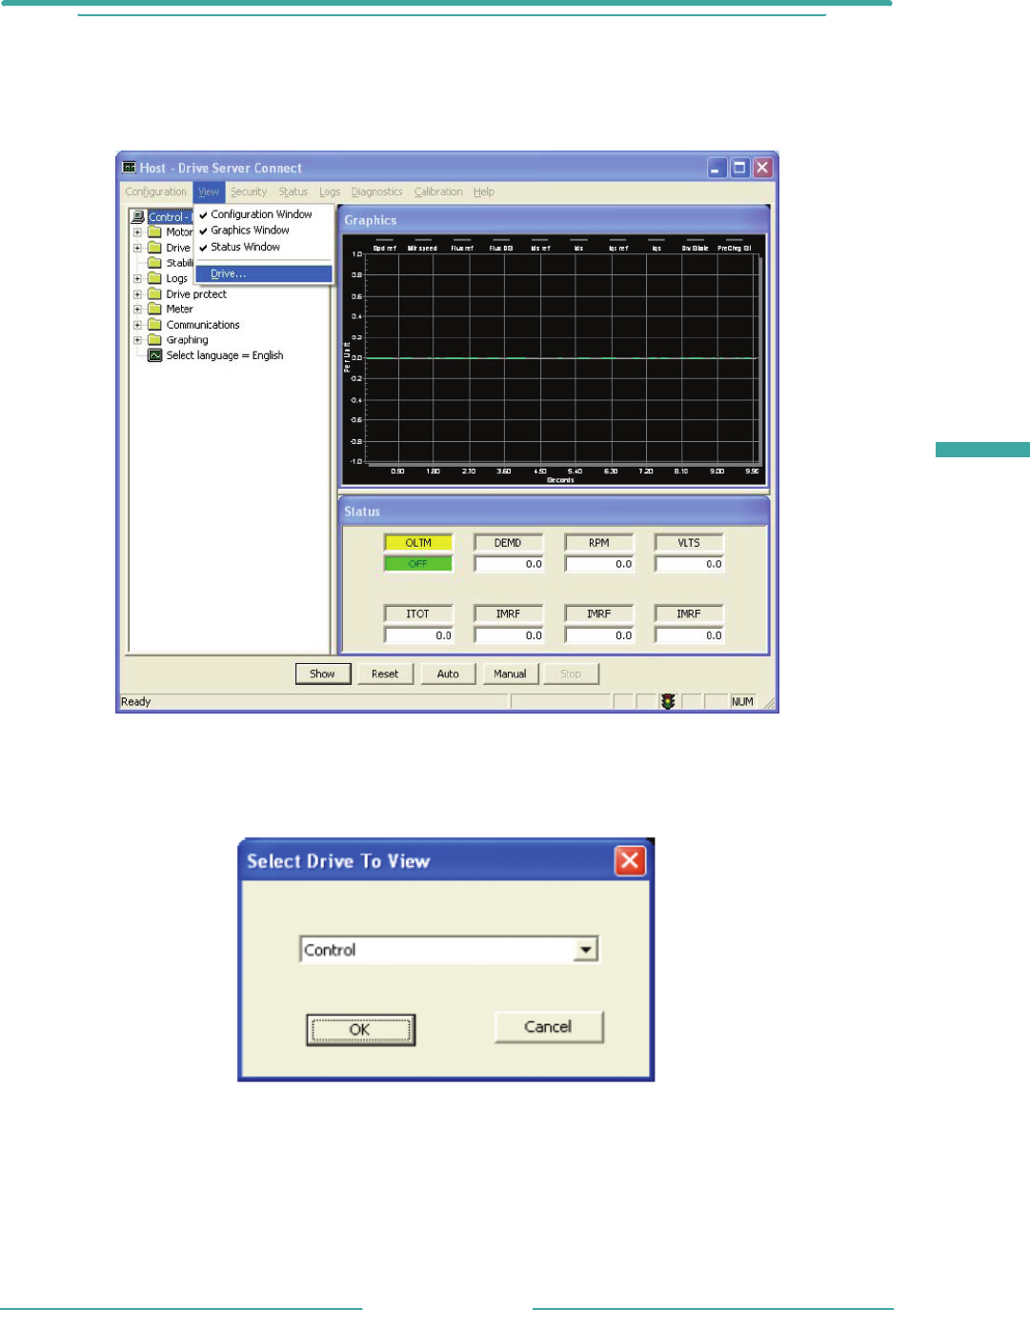The image size is (1030, 1328).
Task: Click the grayed Stop button
Action: point(571,674)
